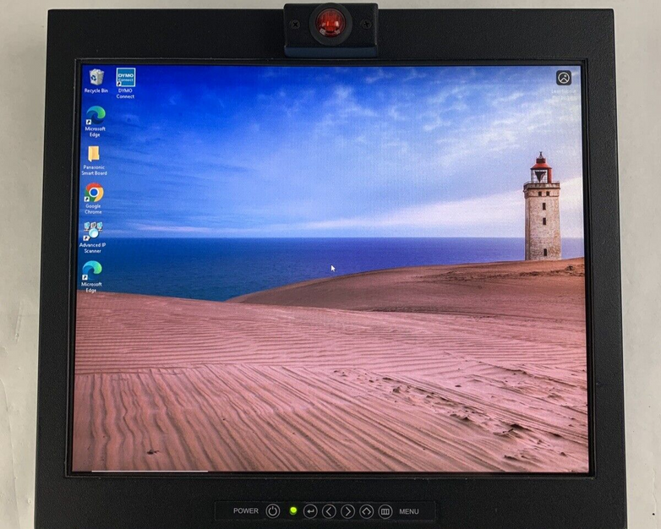
Task: Open the monitor OSD with the menu icon button
Action: [x=385, y=511]
